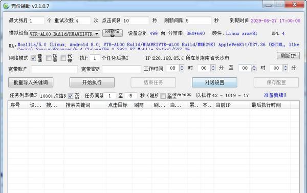
Task: Open 对话设置 settings
Action: click(214, 82)
